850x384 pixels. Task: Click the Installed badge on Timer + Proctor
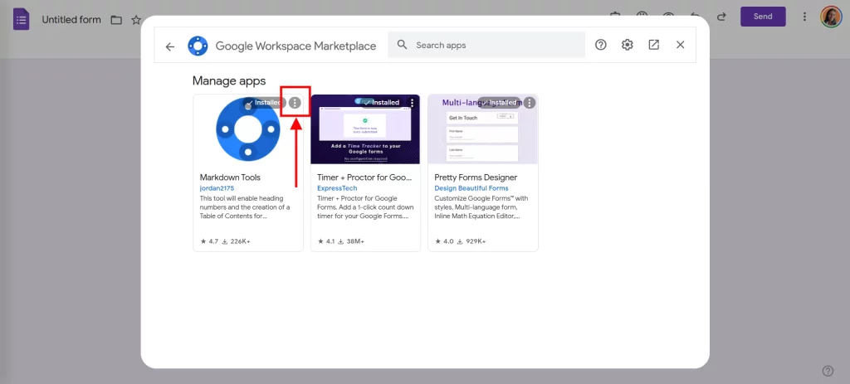click(382, 102)
